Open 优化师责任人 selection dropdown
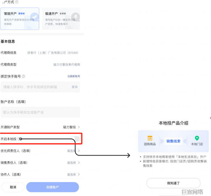 [x=73, y=151]
